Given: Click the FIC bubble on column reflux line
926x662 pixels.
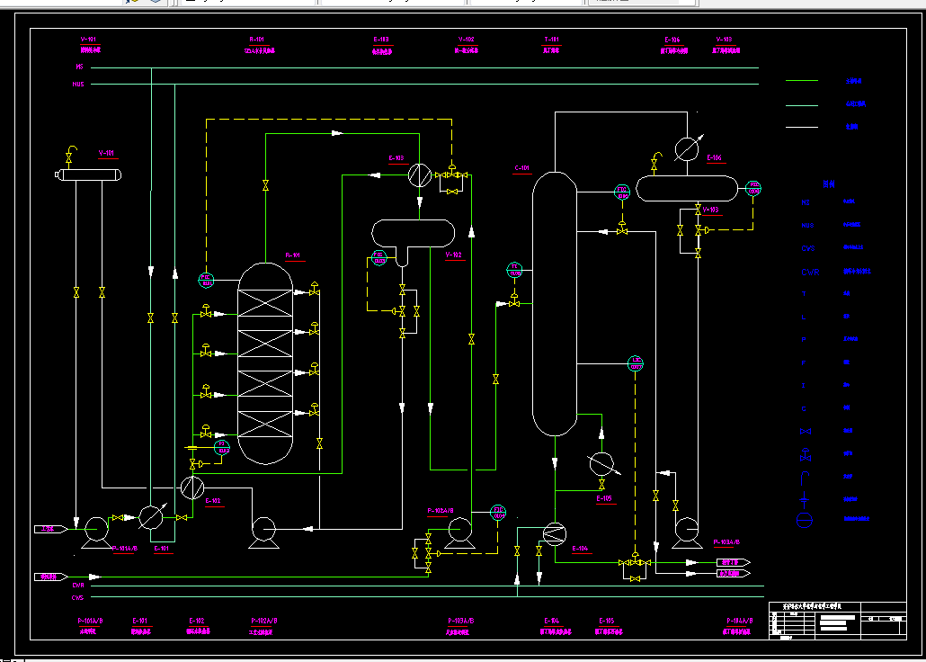Looking at the screenshot, I should (622, 192).
